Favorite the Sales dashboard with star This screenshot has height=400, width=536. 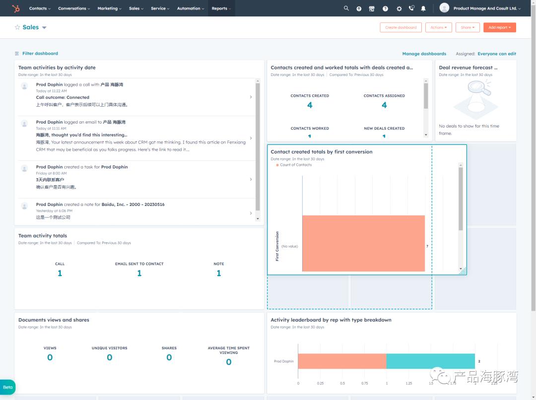tap(17, 27)
